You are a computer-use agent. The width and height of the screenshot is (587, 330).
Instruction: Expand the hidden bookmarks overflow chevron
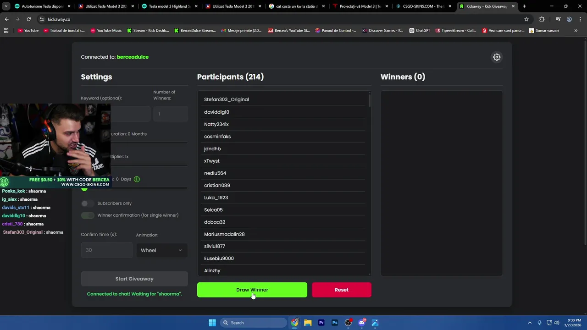coord(576,31)
